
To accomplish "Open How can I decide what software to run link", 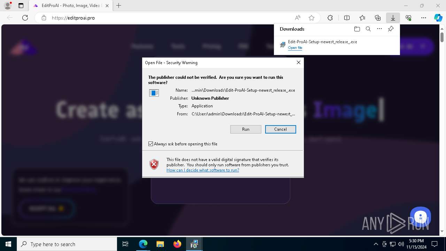I will (x=203, y=170).
